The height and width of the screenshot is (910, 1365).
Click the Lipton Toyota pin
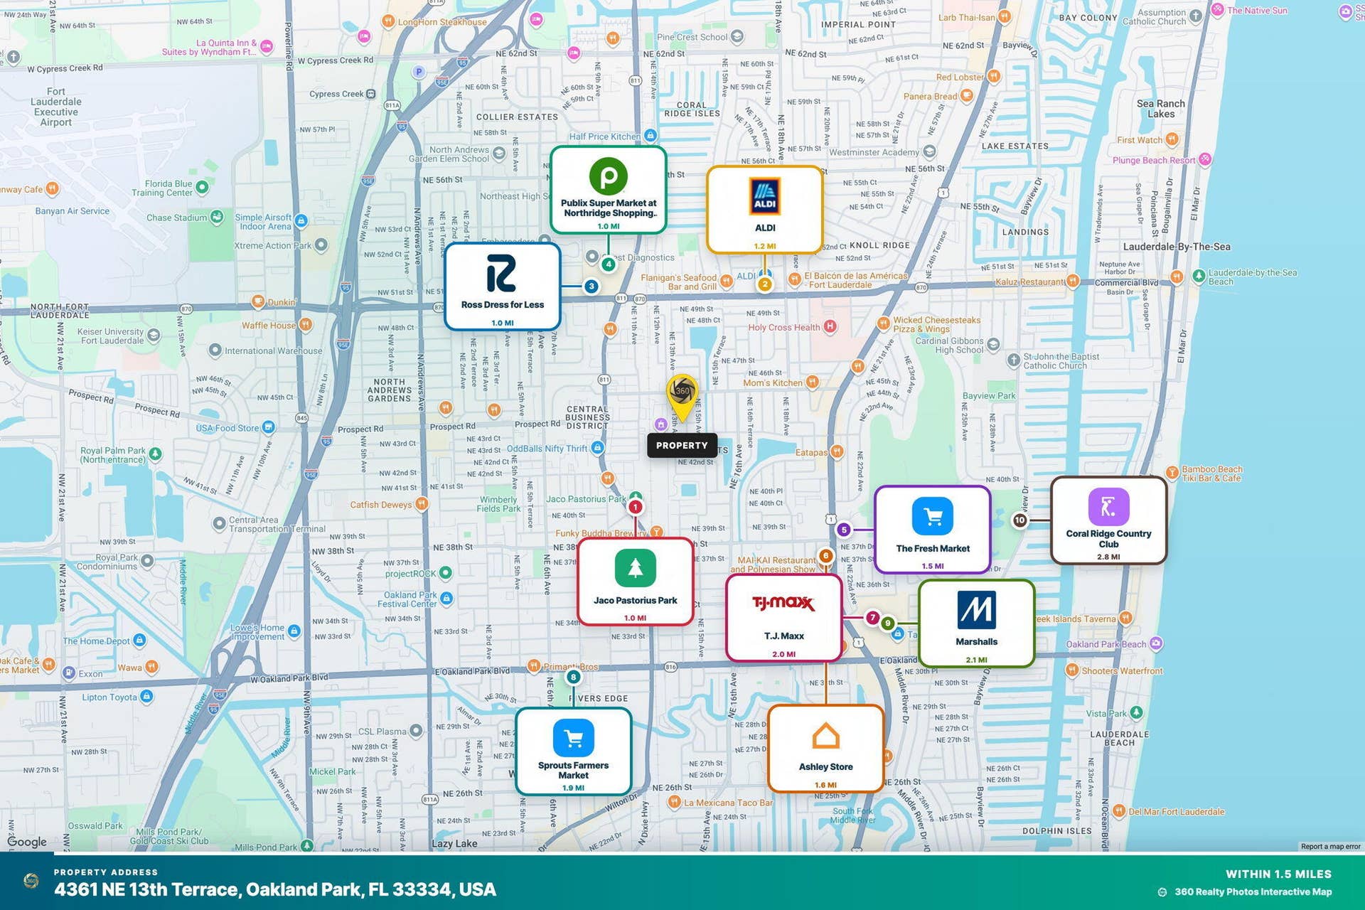click(146, 696)
